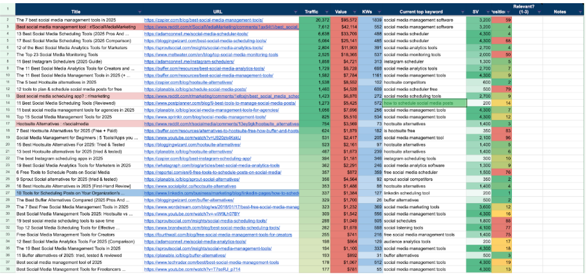Select row header number 38
586x276 pixels.
(8, 269)
